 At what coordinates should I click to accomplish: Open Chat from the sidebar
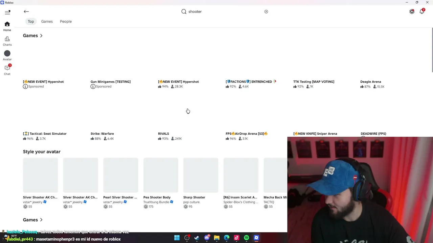7,70
